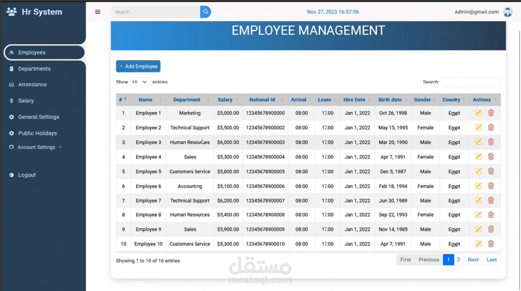
Task: Click the search magnifier button
Action: pyautogui.click(x=205, y=11)
